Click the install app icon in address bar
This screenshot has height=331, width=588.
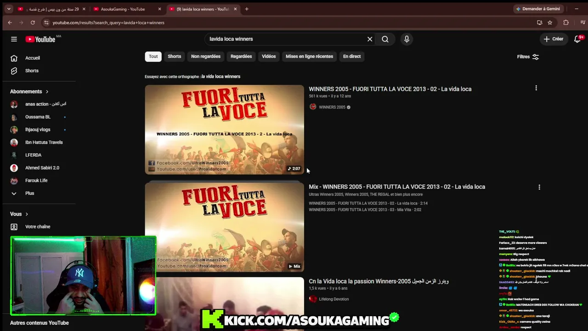[539, 23]
